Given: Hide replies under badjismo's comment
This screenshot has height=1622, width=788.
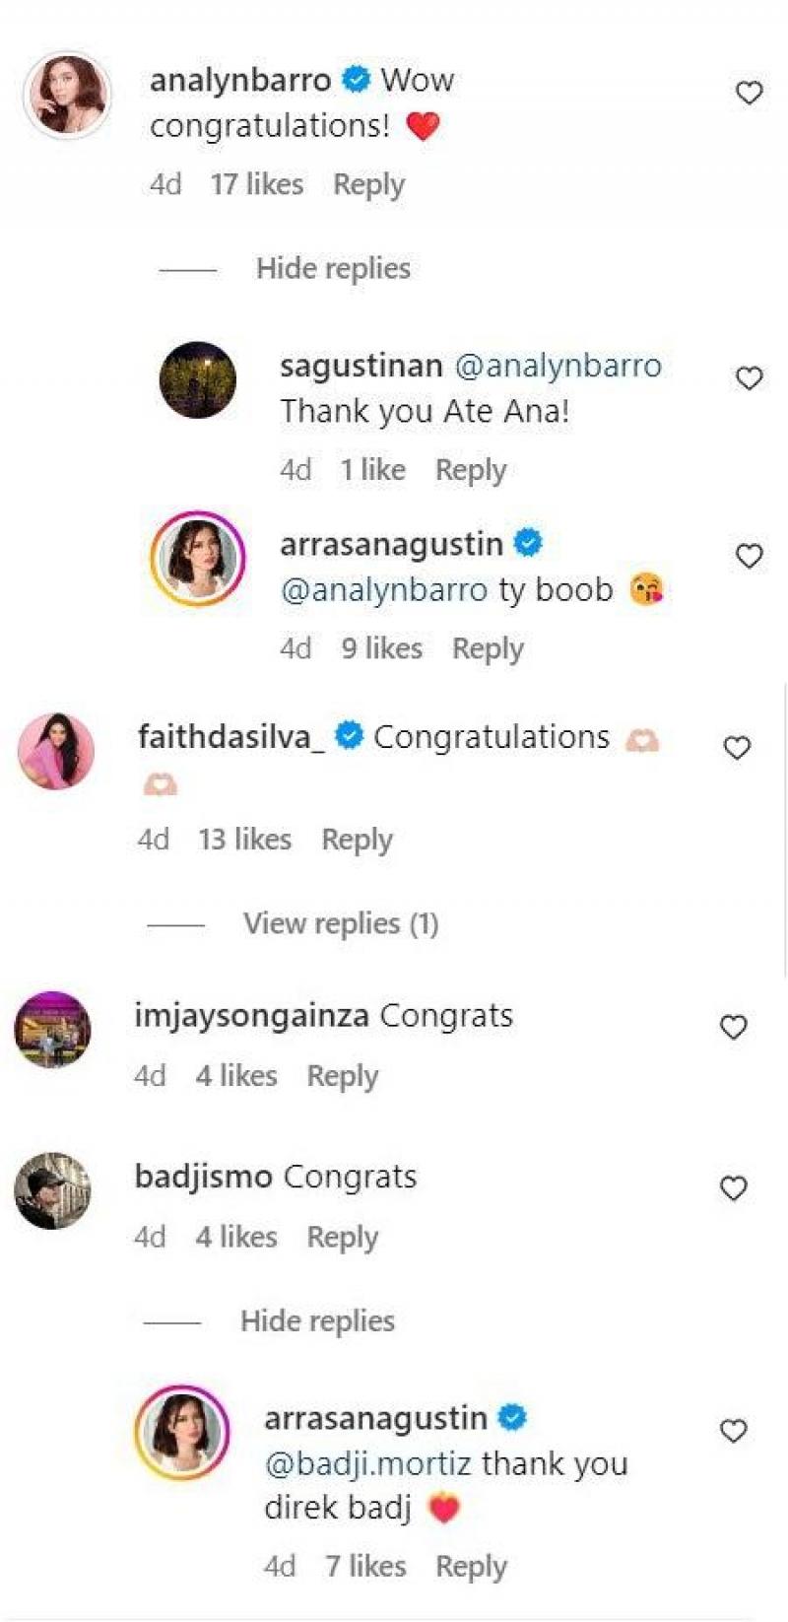Looking at the screenshot, I should [317, 1321].
